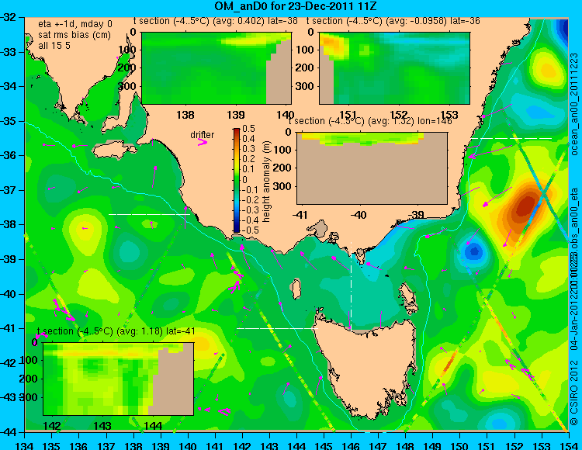Image resolution: width=582 pixels, height=450 pixels.
Task: Click the 'eta +-1d, mday 0' annotation
Action: click(75, 24)
